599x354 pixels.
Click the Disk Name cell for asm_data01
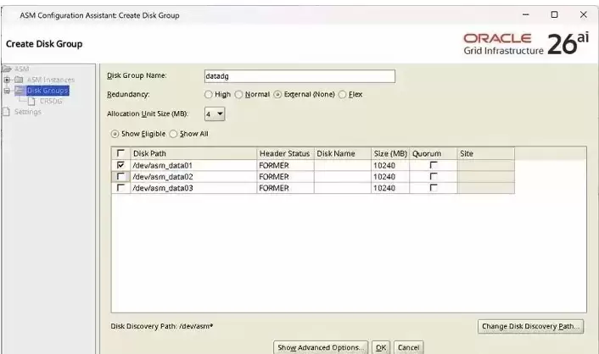(342, 165)
